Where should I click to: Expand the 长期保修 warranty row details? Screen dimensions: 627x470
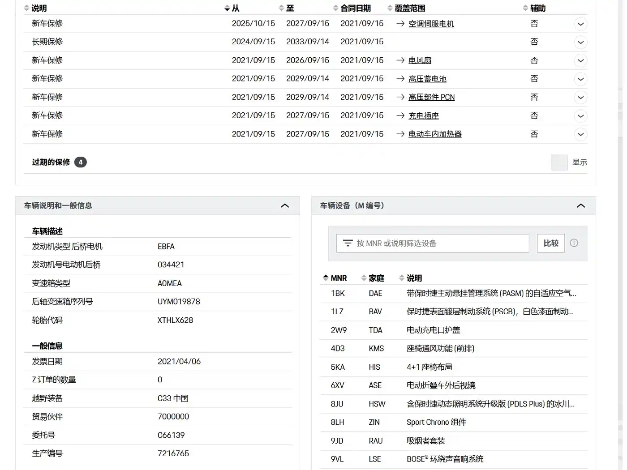pyautogui.click(x=580, y=42)
